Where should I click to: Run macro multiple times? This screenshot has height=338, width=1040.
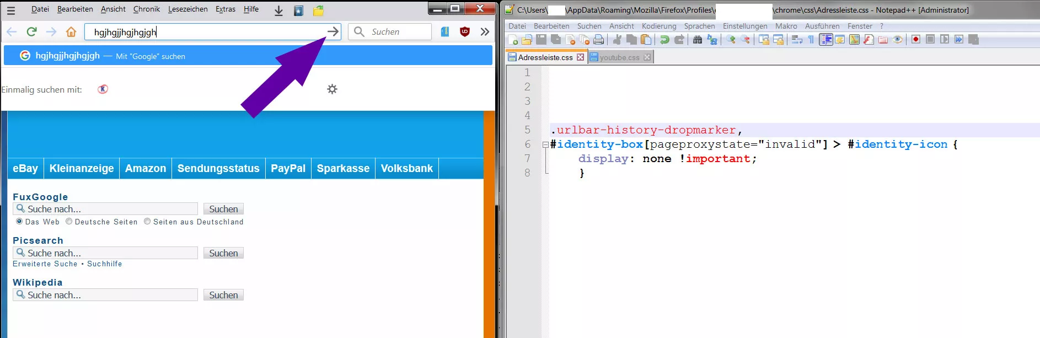(959, 40)
